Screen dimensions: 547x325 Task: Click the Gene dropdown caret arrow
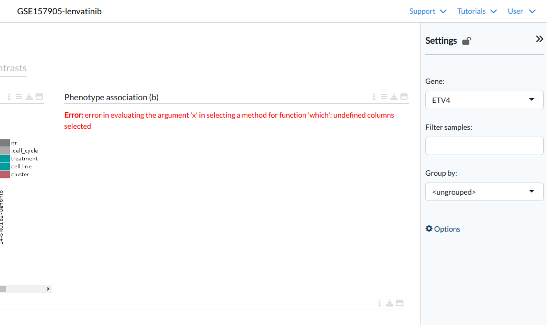532,100
